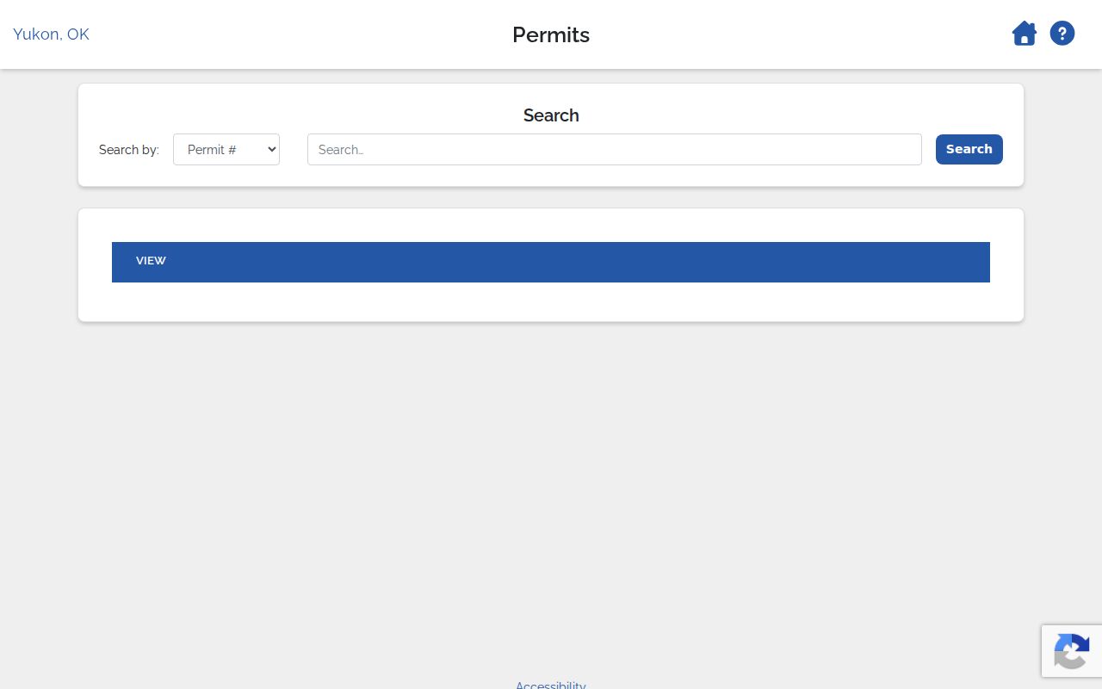Open the Search by dropdown
The height and width of the screenshot is (689, 1102).
(x=226, y=149)
